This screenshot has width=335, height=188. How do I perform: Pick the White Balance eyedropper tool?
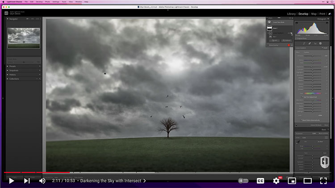tap(298, 142)
